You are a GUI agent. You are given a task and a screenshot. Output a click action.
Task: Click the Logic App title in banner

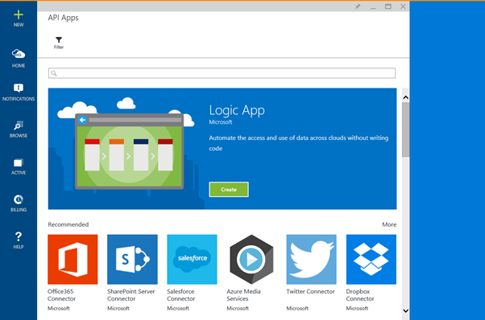click(x=237, y=110)
